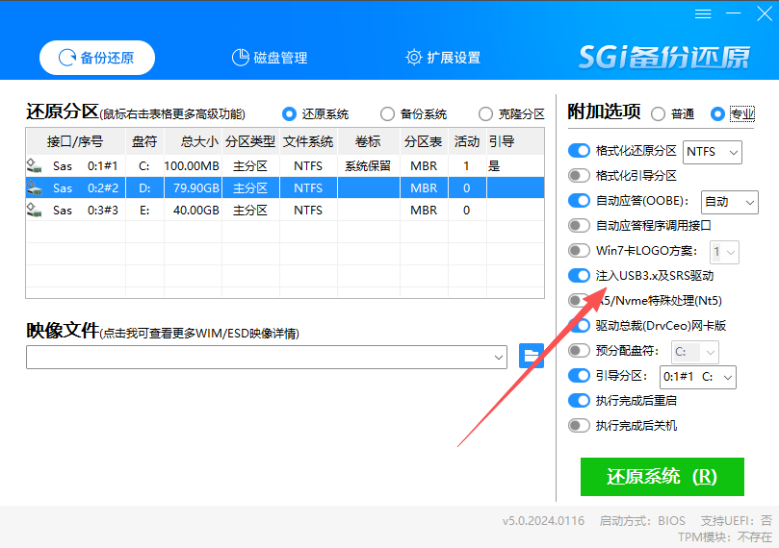This screenshot has height=548, width=779.
Task: Open the 引导分区 0:1#1 C: dropdown
Action: click(697, 378)
